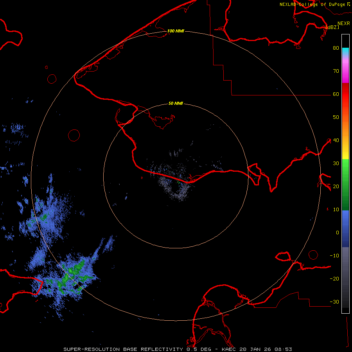Click the 20 value on dBZ scale
352x352 pixels.
(x=336, y=187)
